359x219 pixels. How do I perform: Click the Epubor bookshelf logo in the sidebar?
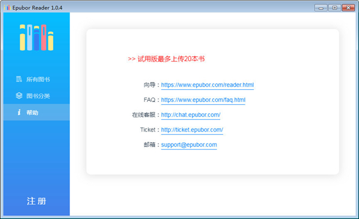pyautogui.click(x=36, y=37)
